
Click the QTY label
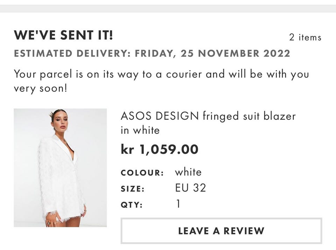(132, 205)
